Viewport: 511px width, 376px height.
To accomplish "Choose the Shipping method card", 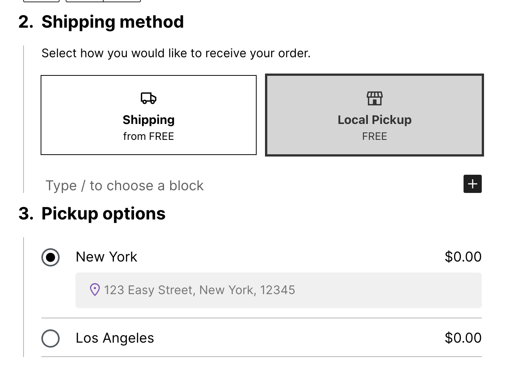I will click(x=148, y=115).
